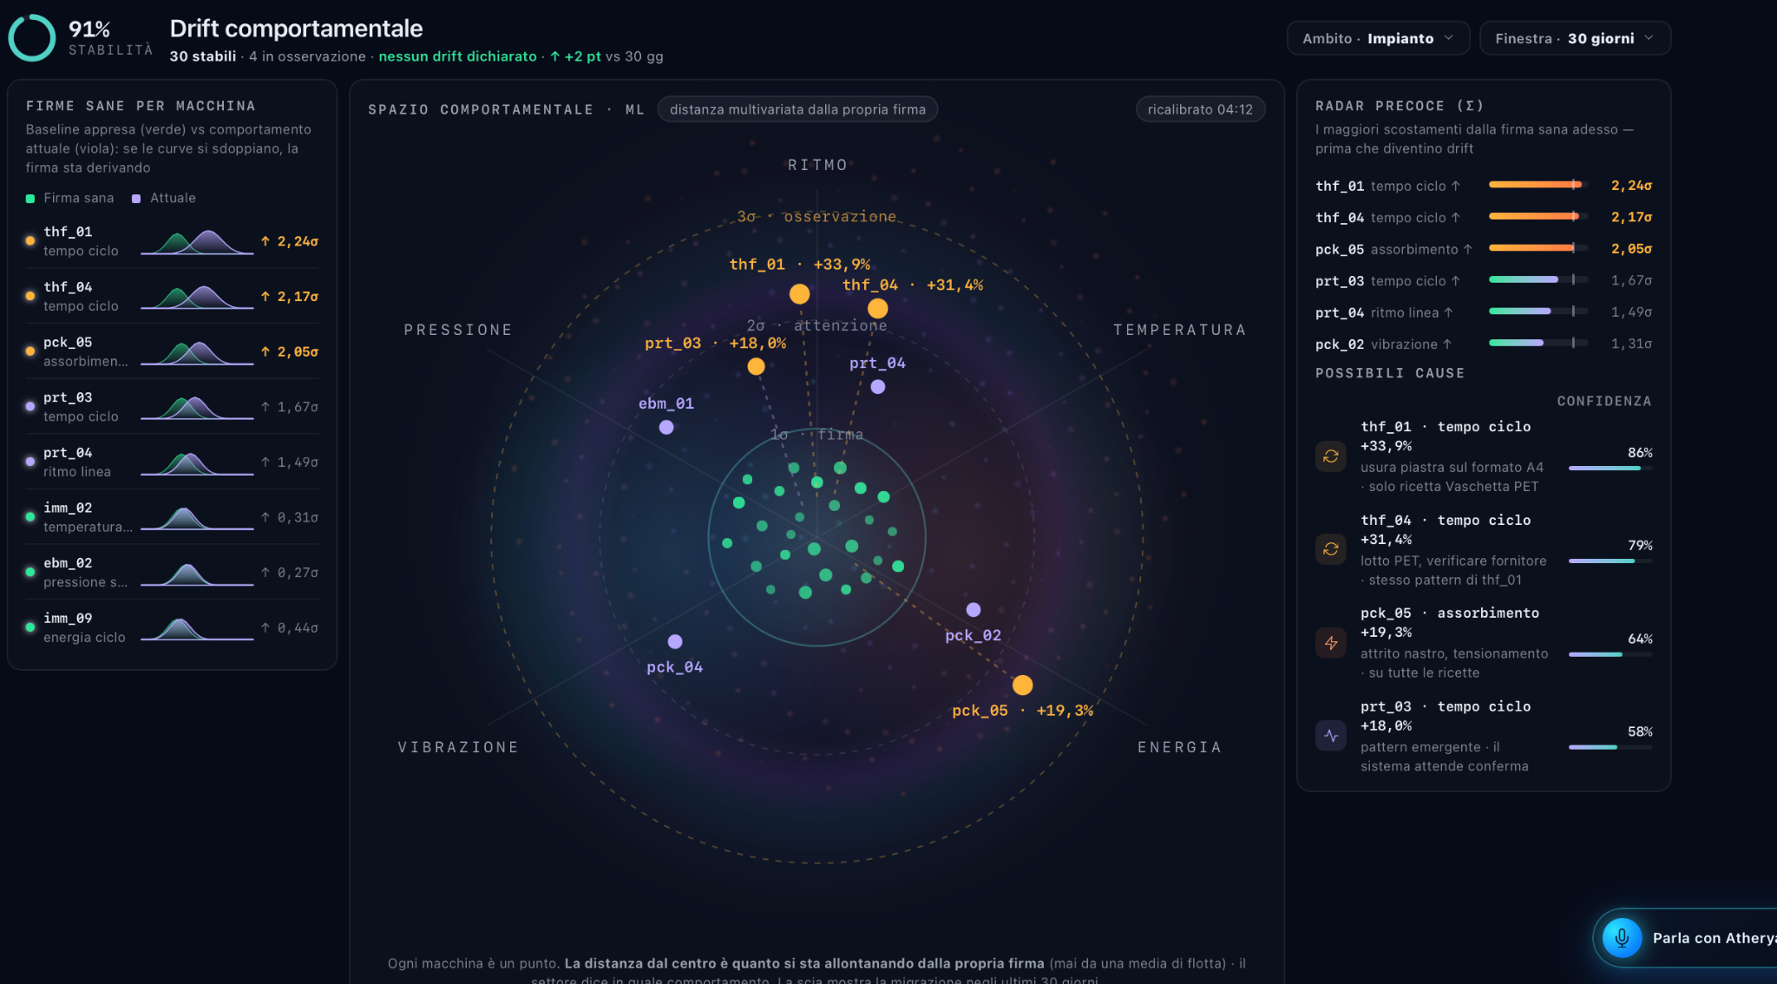Click the Firma sana green legend swatch
1777x984 pixels.
30,199
